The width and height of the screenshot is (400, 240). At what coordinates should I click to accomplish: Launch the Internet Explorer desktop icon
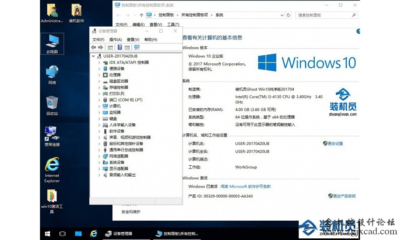tap(52, 170)
